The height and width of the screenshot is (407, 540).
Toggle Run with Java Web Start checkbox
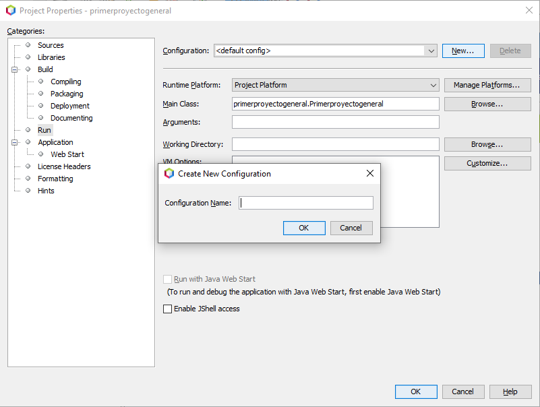click(168, 279)
